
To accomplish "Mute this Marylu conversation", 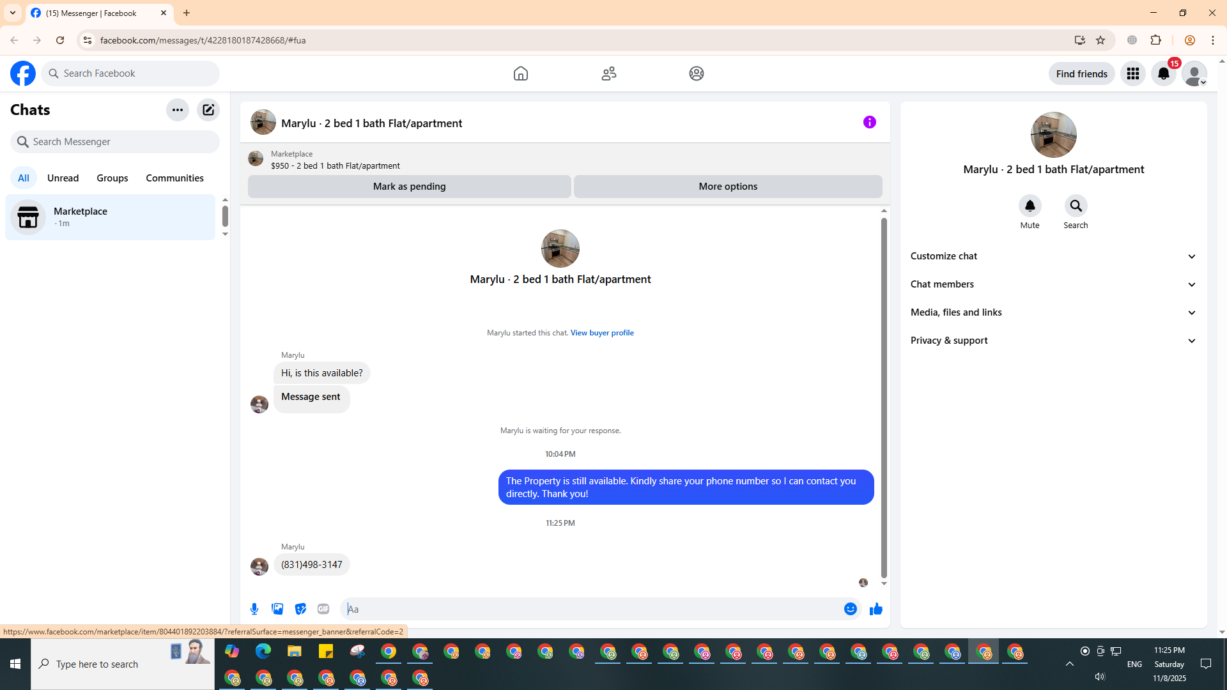I will [1030, 206].
